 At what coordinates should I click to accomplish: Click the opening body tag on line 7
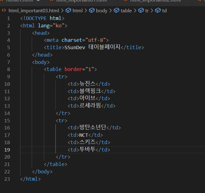pyautogui.click(x=41, y=62)
